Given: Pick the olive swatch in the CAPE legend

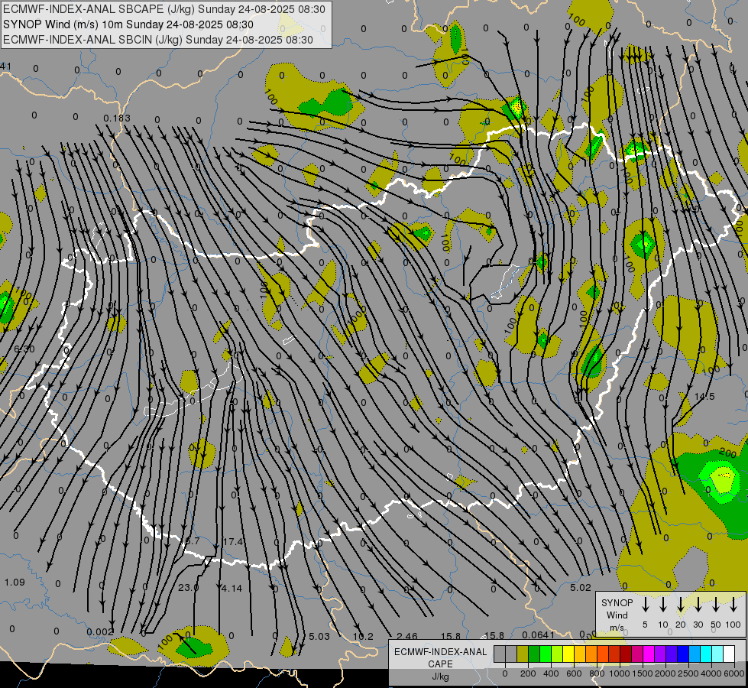Looking at the screenshot, I should point(523,654).
